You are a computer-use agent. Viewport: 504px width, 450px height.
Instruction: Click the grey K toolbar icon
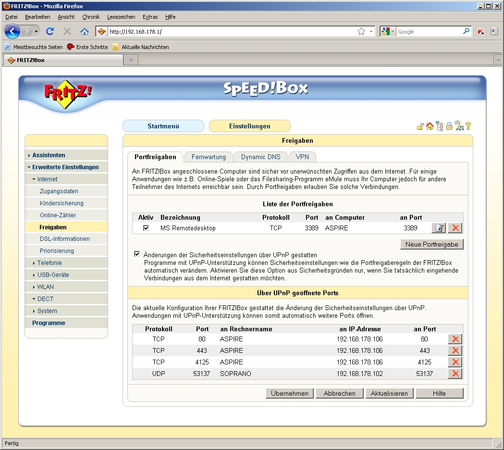click(x=494, y=31)
